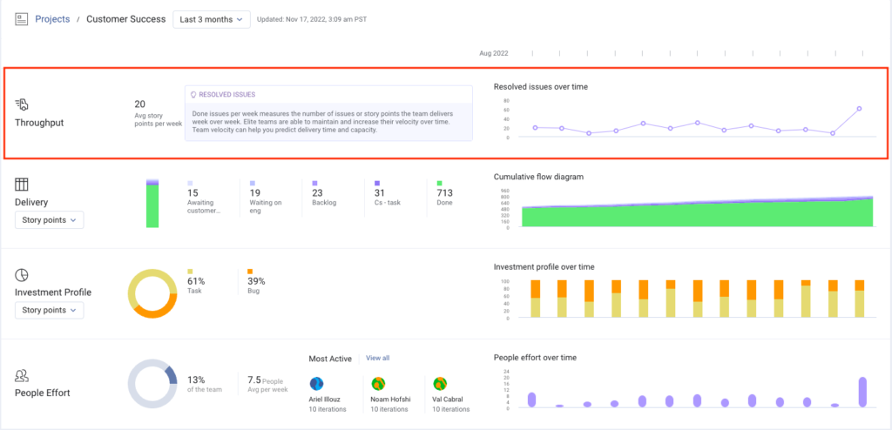This screenshot has height=430, width=892.
Task: Click the Delivery stacked status bar
Action: pos(152,204)
